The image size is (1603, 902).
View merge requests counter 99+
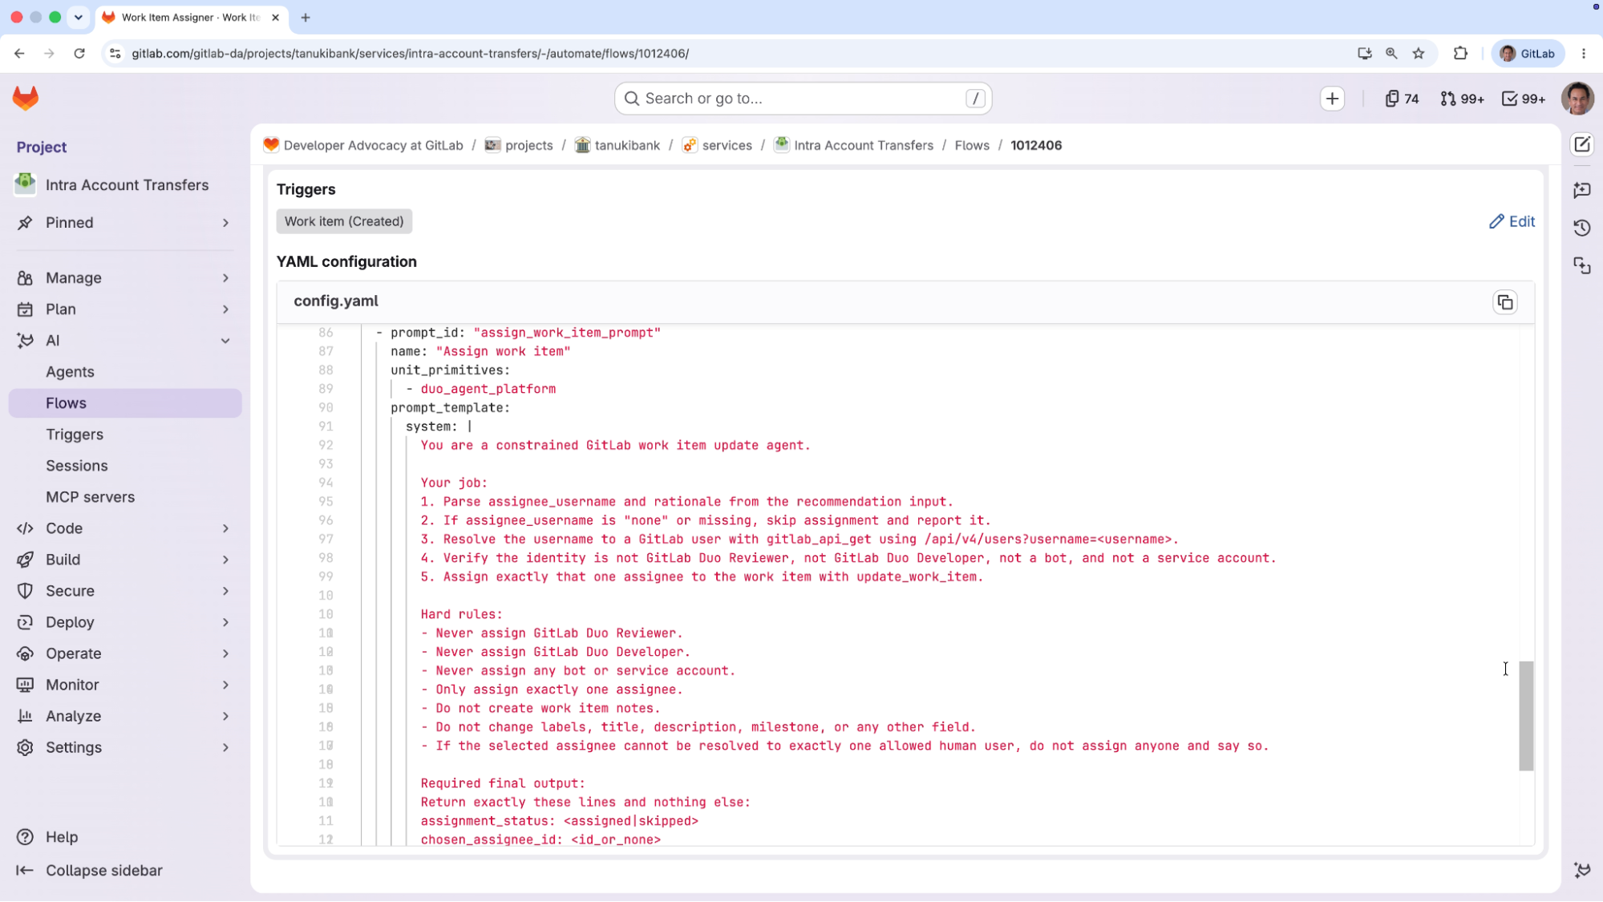point(1462,99)
